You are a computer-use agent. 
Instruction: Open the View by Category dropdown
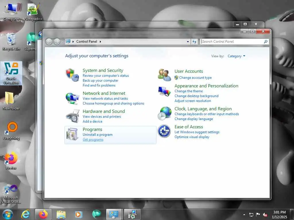pos(236,56)
